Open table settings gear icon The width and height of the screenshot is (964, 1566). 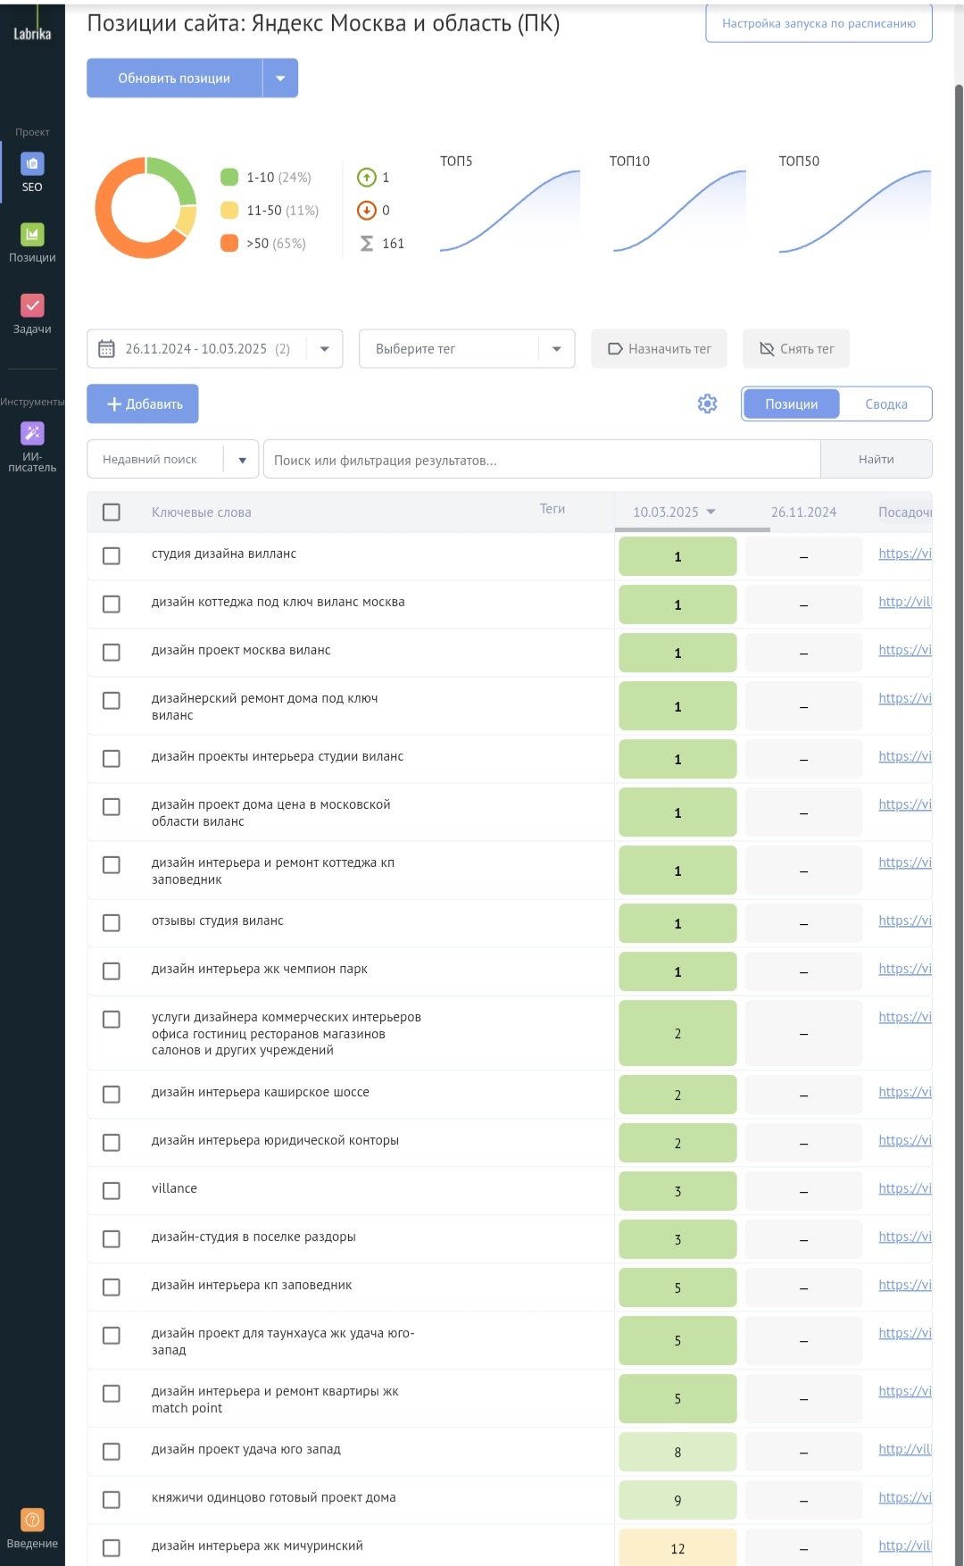707,404
